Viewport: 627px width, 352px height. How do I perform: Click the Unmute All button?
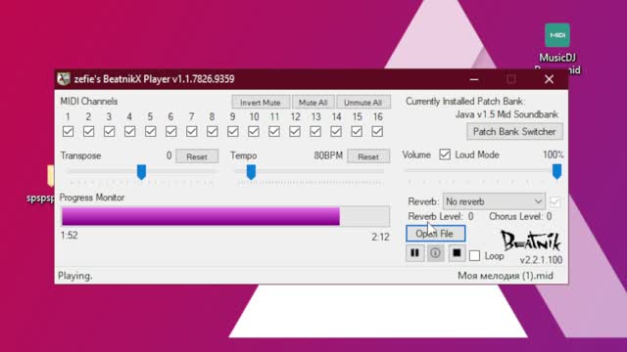[x=363, y=102]
